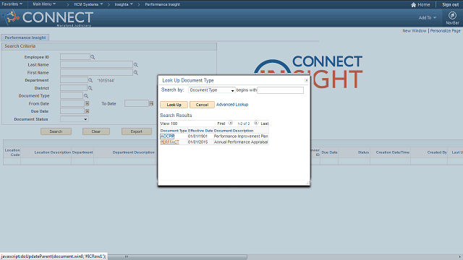Close the Look Up Document Type dialog

tap(307, 80)
